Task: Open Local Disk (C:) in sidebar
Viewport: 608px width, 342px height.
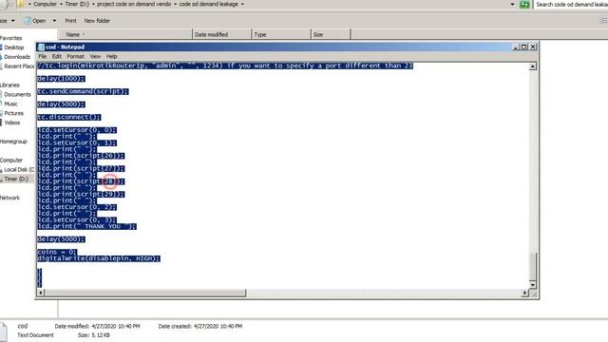Action: click(19, 169)
